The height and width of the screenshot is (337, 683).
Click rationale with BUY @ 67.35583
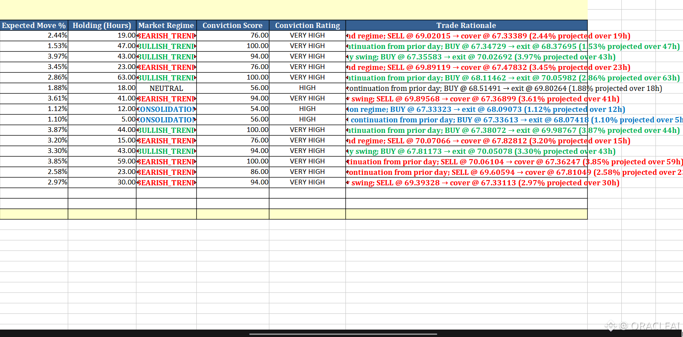[467, 57]
